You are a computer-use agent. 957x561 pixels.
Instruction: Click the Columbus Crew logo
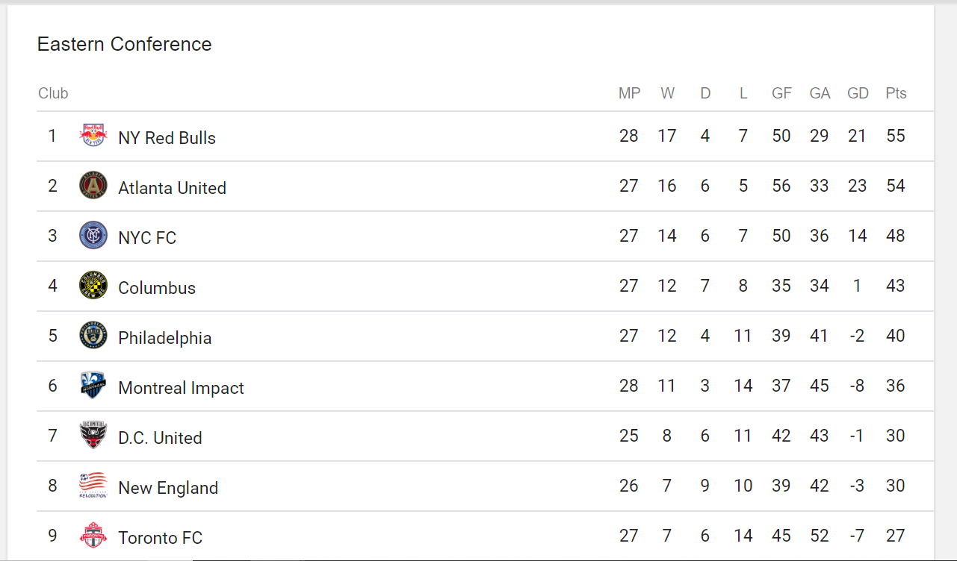[x=93, y=286]
